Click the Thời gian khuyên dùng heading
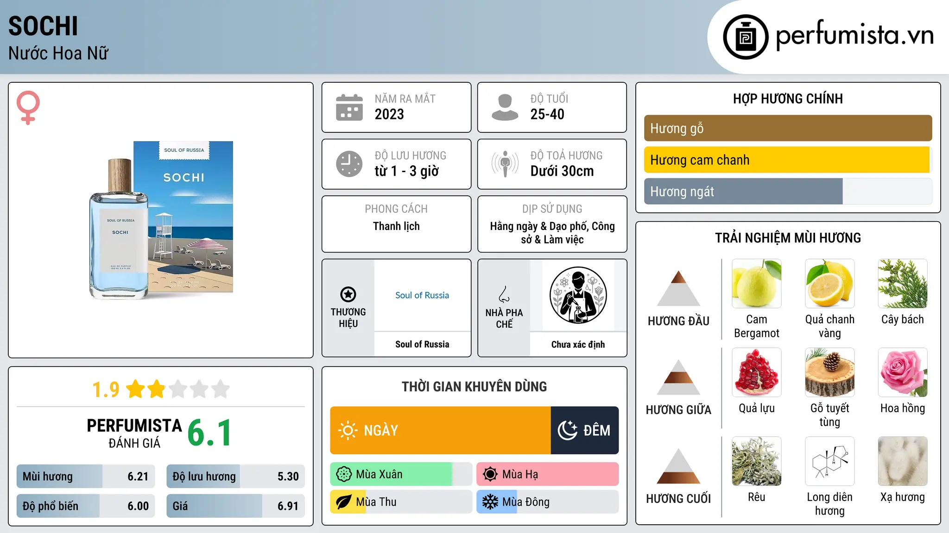Viewport: 949px width, 533px height. click(x=474, y=386)
